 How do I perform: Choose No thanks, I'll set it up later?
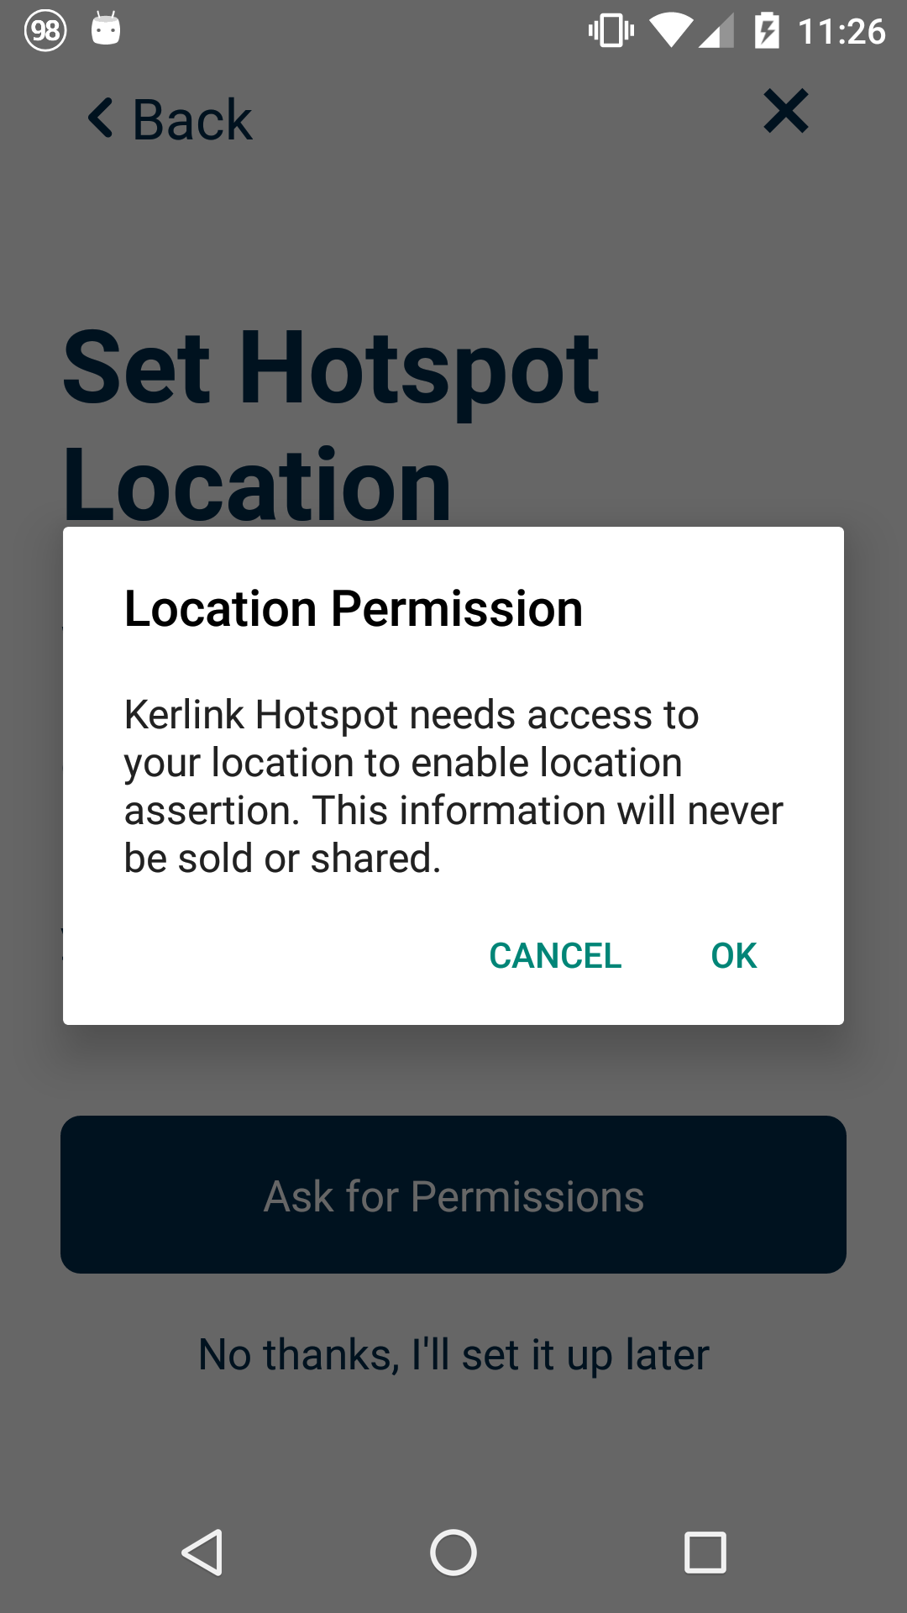(x=453, y=1355)
